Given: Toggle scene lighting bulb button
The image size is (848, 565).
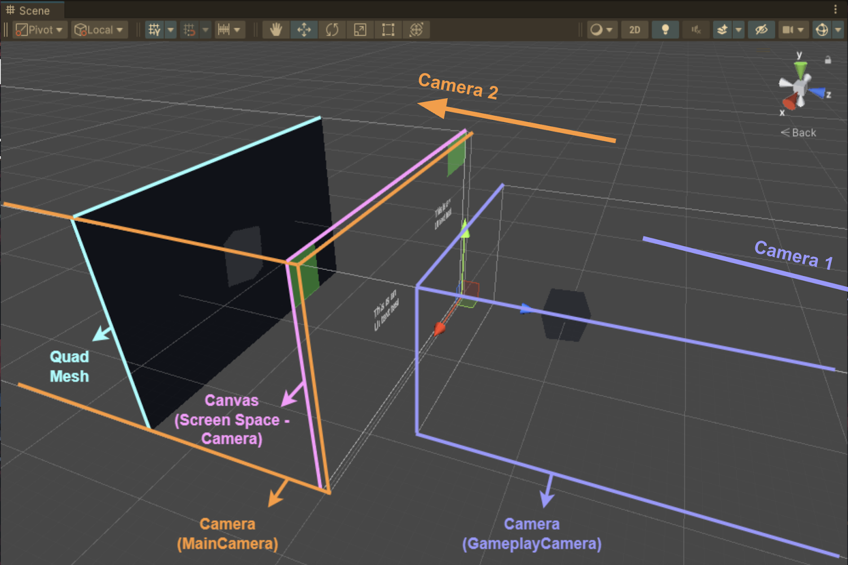Looking at the screenshot, I should (665, 30).
